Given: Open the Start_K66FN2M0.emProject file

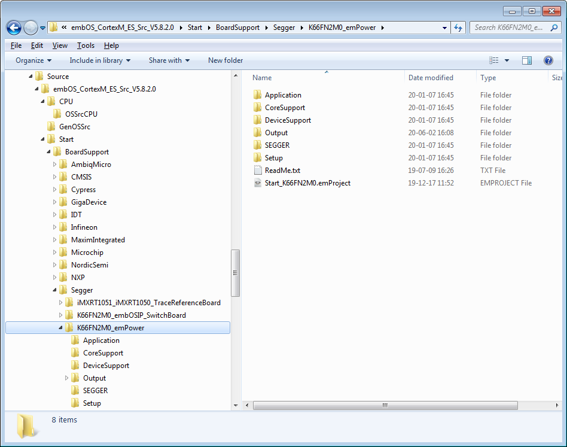Looking at the screenshot, I should point(306,183).
